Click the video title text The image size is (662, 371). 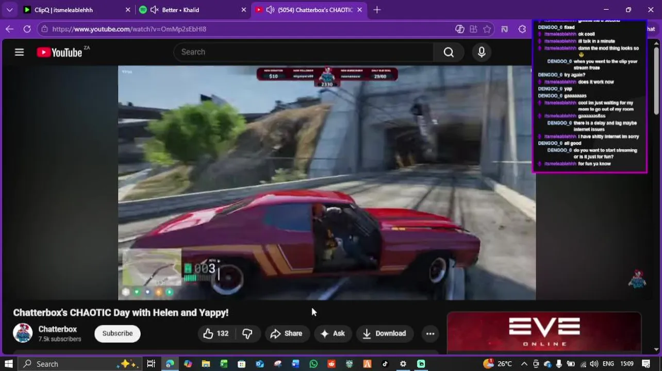pos(121,313)
